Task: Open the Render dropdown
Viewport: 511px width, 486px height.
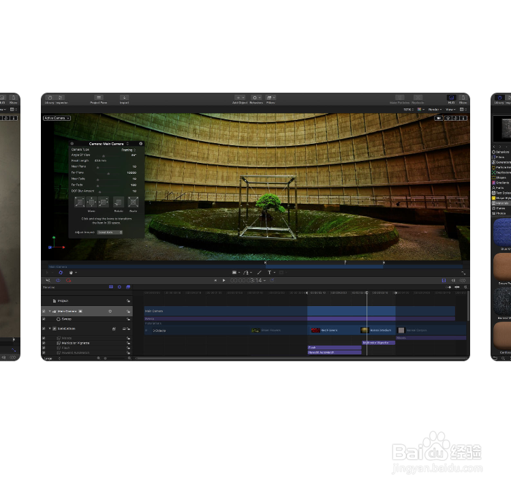Action: 435,110
